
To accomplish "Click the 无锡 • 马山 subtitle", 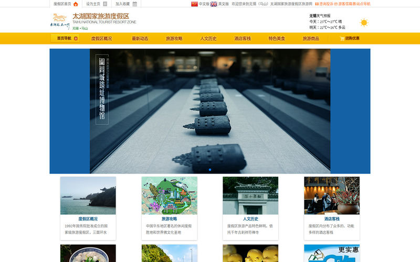I will point(80,28).
